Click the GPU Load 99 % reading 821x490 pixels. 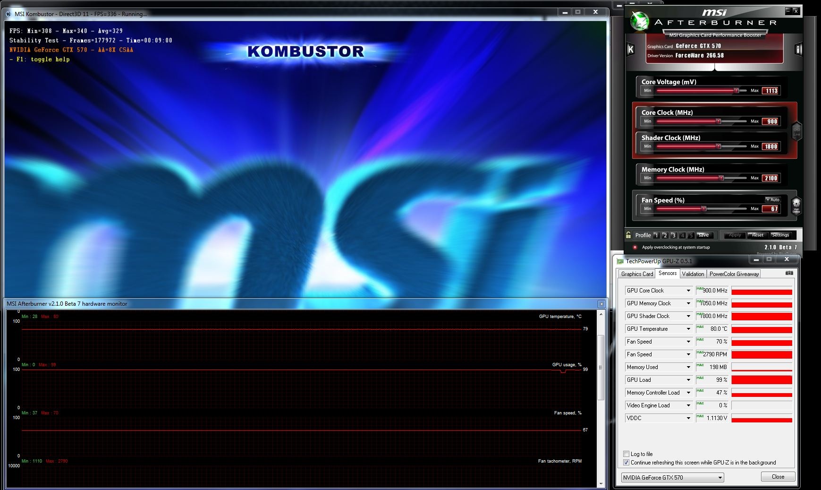tap(712, 380)
